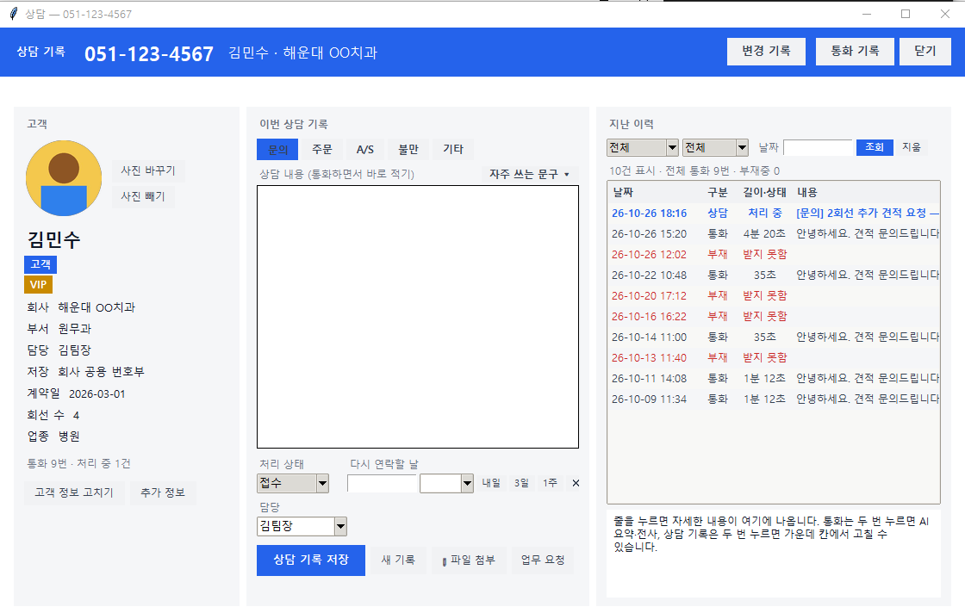
Task: Open the 자주 쓰는 문구 dropdown
Action: click(x=529, y=174)
